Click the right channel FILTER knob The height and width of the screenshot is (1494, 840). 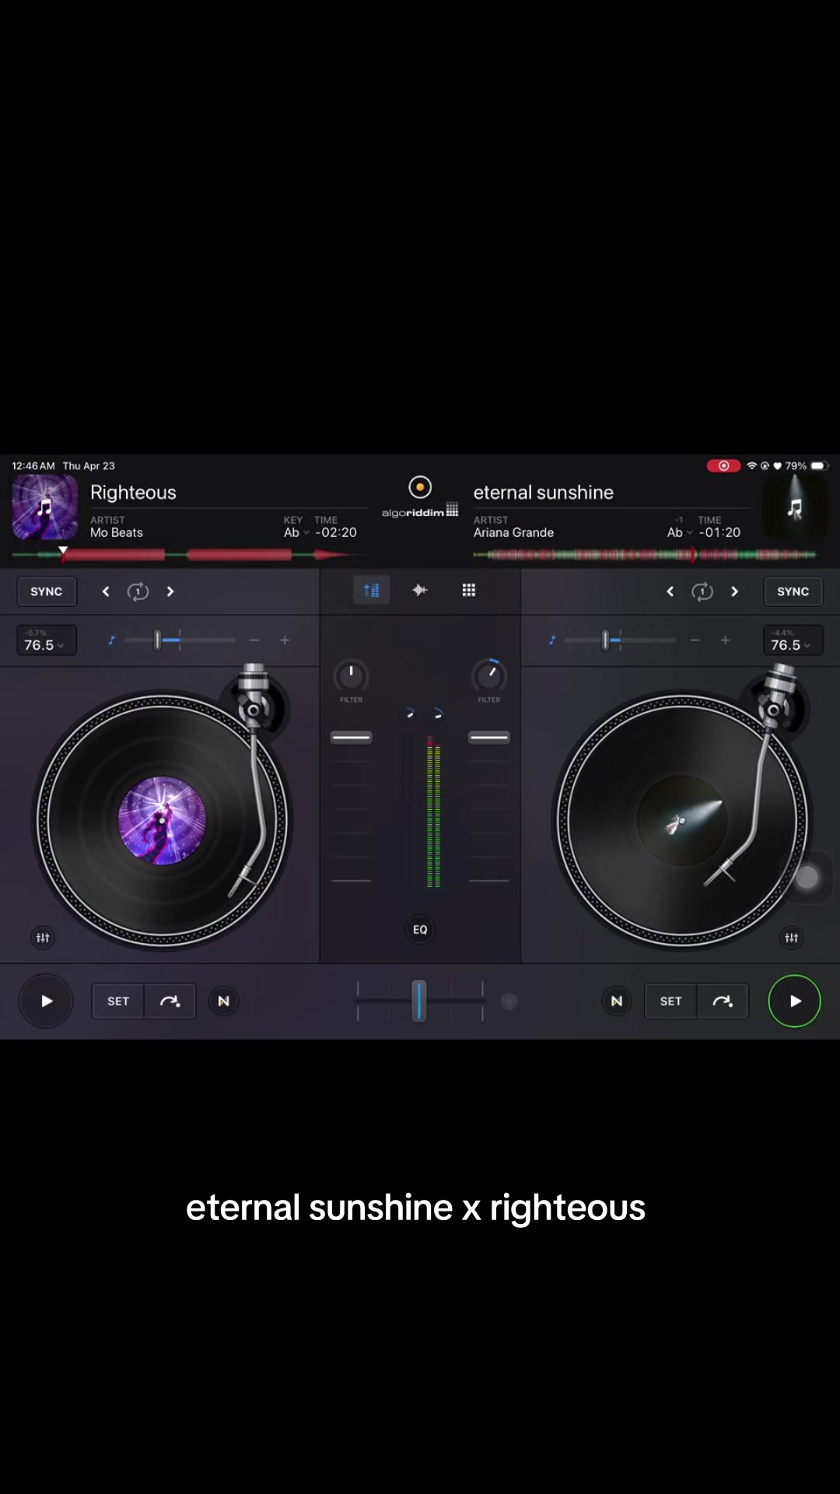pyautogui.click(x=489, y=675)
